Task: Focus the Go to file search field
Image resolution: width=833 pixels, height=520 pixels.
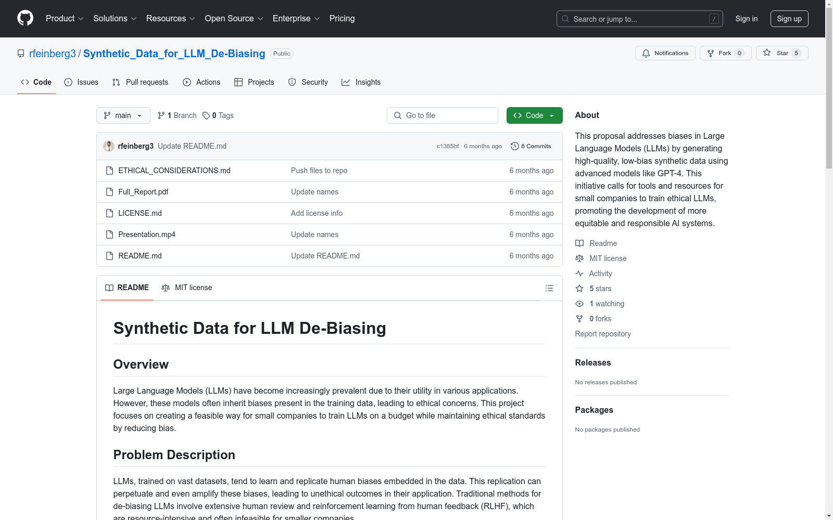Action: [443, 115]
